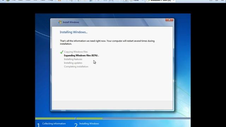Click the 'Installing updates' step

73,63
